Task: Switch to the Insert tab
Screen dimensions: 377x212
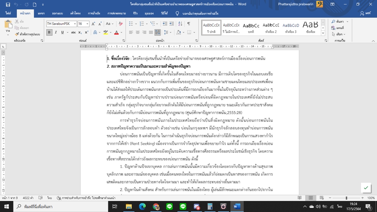Action: click(41, 13)
